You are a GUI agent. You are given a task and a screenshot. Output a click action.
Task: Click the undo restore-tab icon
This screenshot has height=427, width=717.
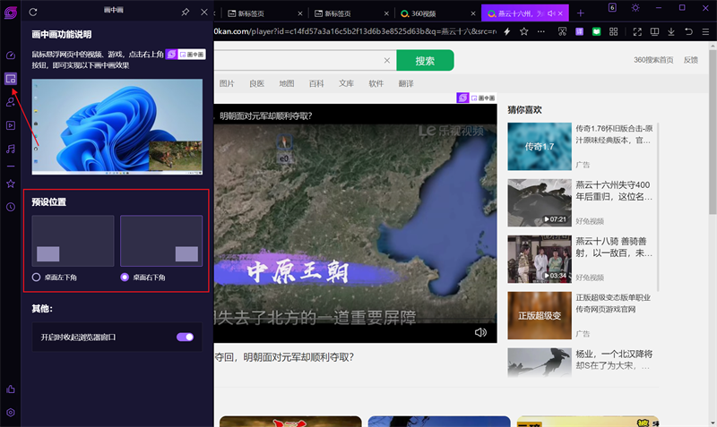coord(688,31)
